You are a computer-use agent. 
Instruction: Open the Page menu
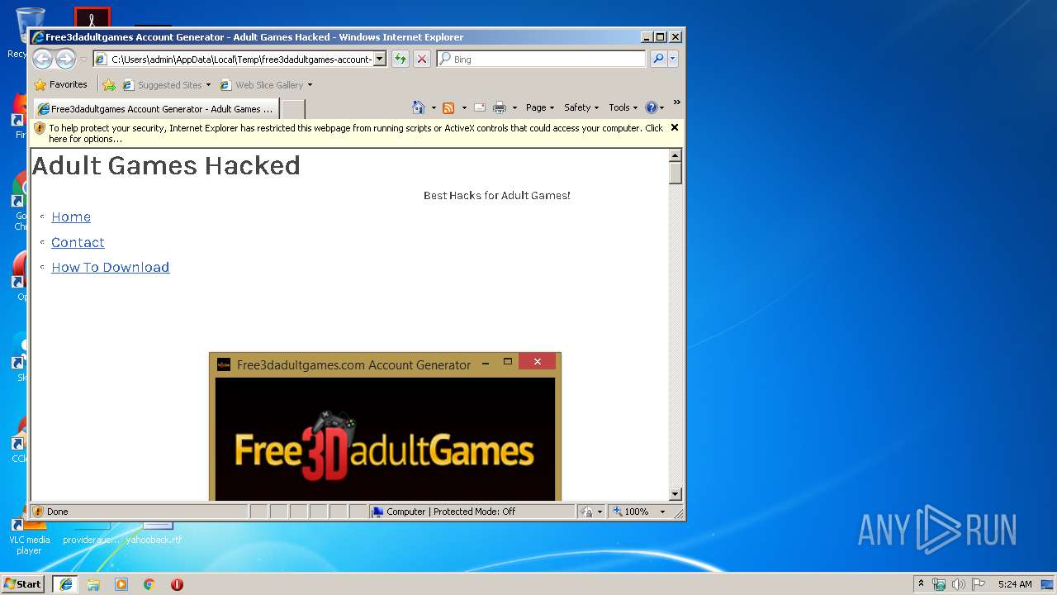tap(540, 107)
